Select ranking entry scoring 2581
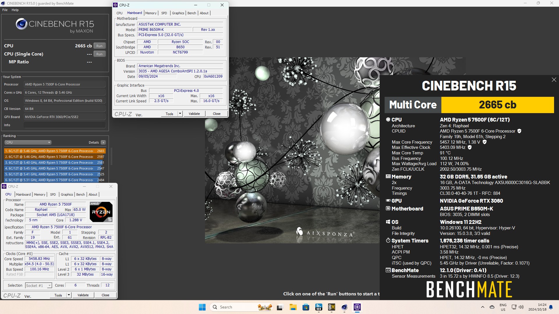 click(x=55, y=163)
